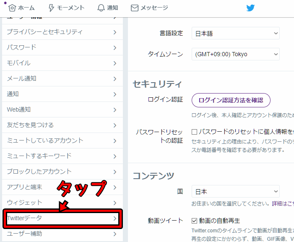Open 友だちを見つける settings item

pyautogui.click(x=62, y=125)
